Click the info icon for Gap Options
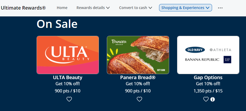 coord(213,99)
